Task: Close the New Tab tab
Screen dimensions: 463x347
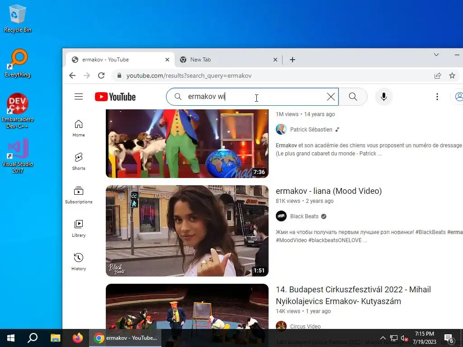Action: (275, 60)
